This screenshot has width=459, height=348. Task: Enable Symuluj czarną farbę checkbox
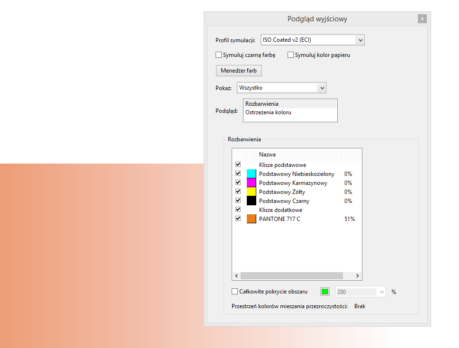[x=219, y=55]
